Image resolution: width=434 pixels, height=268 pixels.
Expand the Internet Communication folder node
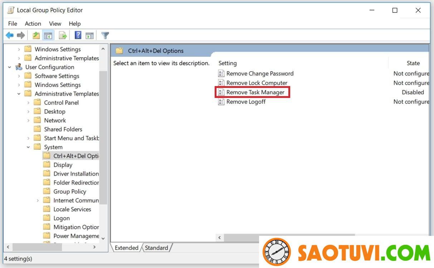[x=38, y=200]
